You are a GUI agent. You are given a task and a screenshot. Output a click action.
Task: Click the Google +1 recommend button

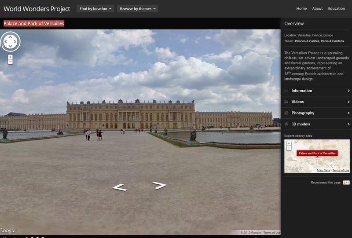click(346, 183)
